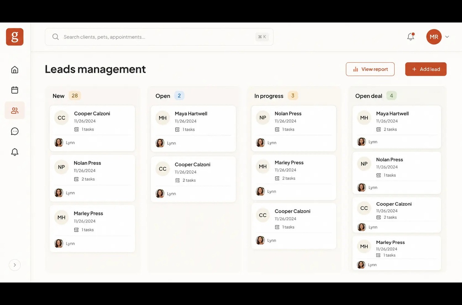Viewport: 462px width, 305px height.
Task: Click tasks icon on Open Maya Hartwell card
Action: click(177, 129)
